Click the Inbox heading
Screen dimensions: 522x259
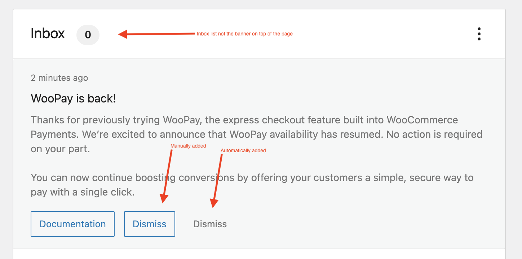tap(48, 34)
